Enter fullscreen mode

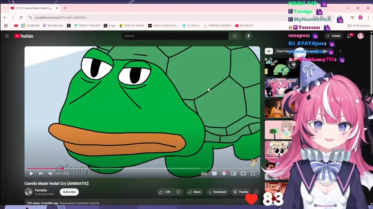coord(253,174)
